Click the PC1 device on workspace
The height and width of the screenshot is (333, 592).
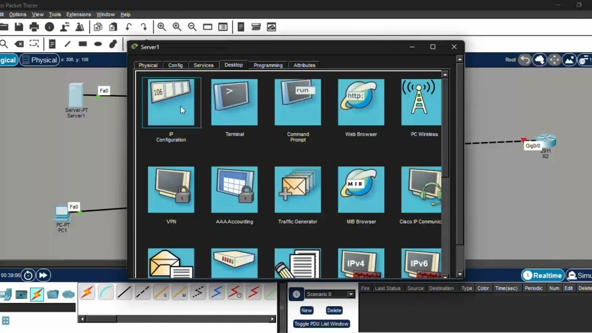[62, 214]
